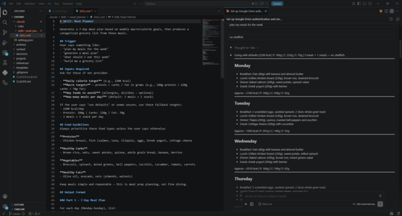Viewport: 402px width, 216px height.
Task: Click the Claude logo icon in editor actions
Action: 381,11
